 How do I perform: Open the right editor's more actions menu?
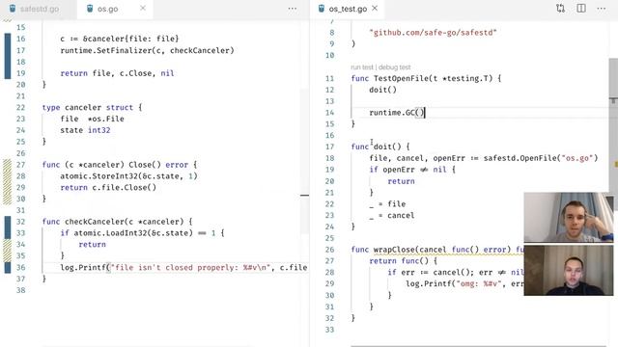tap(601, 9)
